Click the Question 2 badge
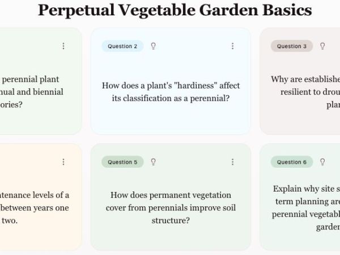 point(122,46)
